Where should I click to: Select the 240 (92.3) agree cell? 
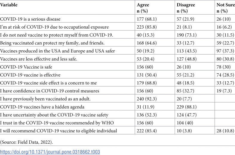point(147,99)
